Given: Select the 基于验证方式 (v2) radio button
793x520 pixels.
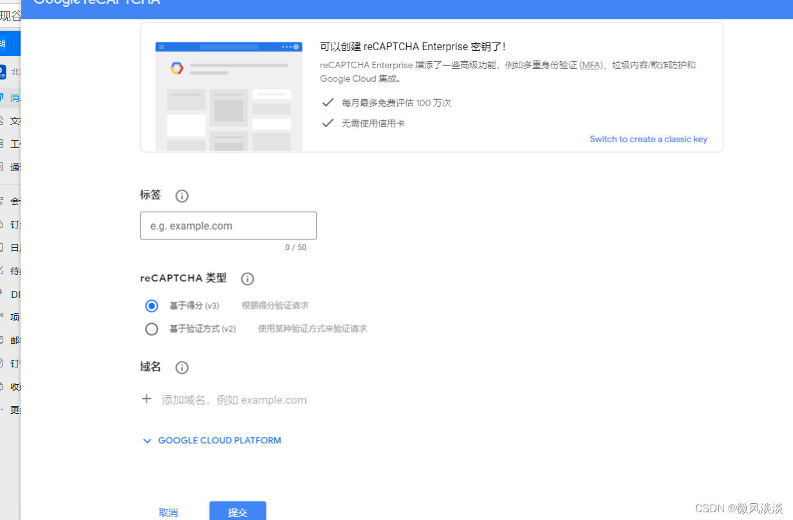Looking at the screenshot, I should 152,329.
